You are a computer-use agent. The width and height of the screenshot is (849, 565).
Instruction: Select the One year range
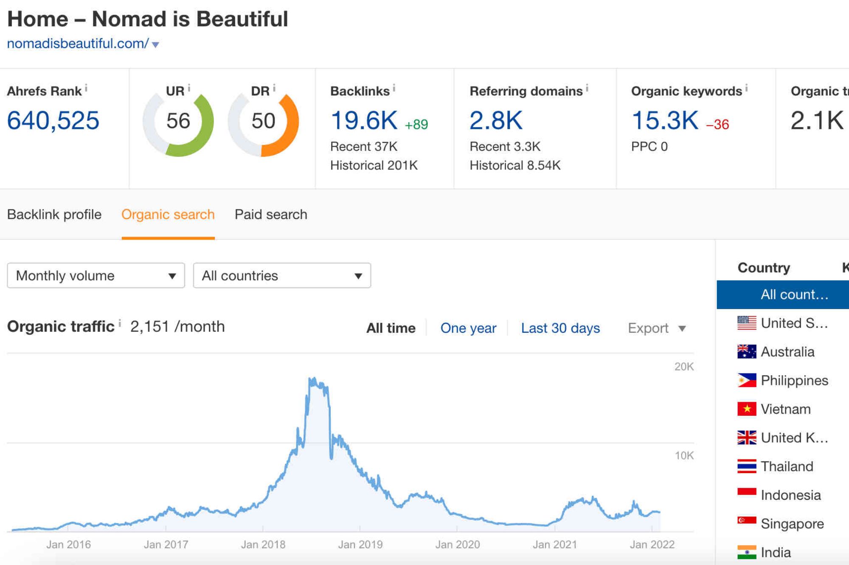(x=468, y=328)
